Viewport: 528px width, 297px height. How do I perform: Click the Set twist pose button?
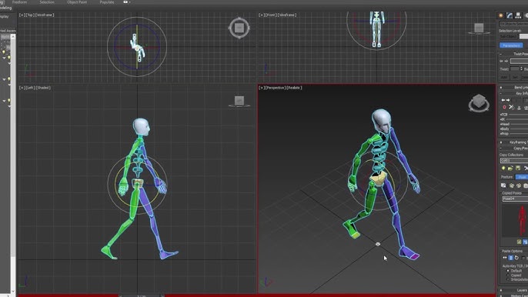pyautogui.click(x=516, y=77)
